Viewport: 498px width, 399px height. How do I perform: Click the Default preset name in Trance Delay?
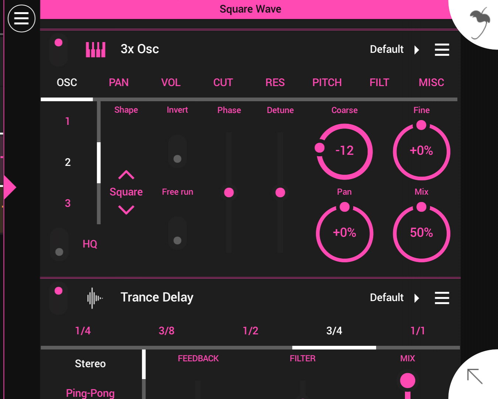tap(387, 298)
